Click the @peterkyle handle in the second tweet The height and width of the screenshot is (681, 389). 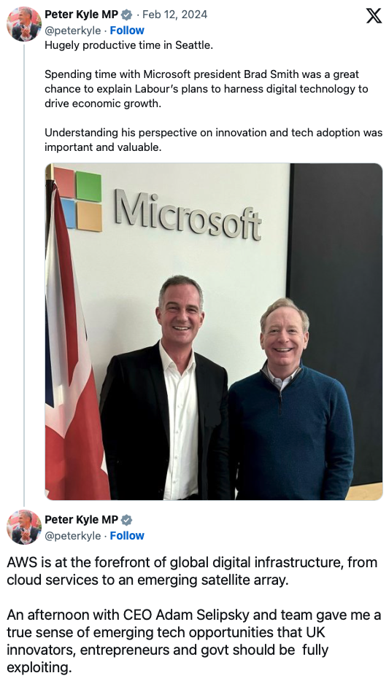click(73, 536)
